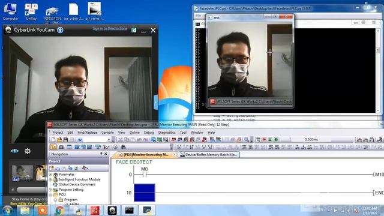
Task: Open the KINGSTON drive desktop shortcut
Action: click(52, 14)
